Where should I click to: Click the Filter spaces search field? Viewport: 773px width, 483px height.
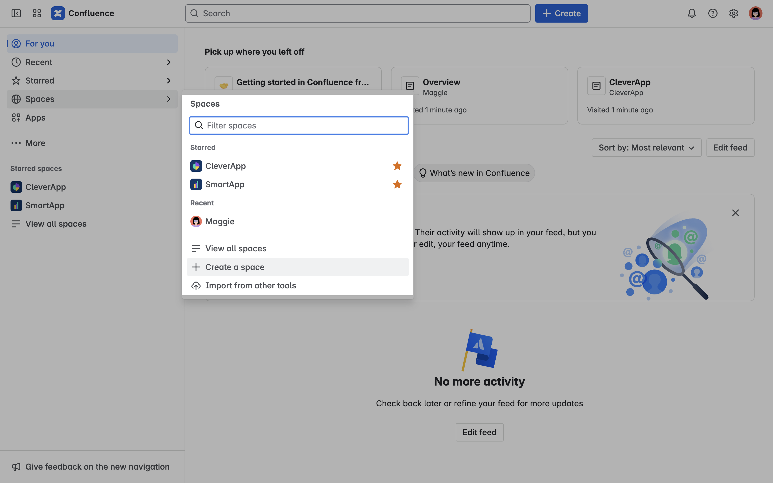point(299,125)
